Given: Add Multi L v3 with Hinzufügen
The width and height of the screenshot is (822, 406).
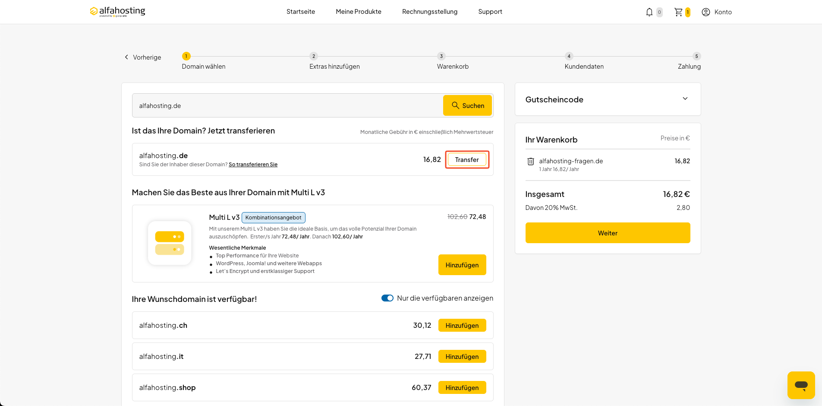Looking at the screenshot, I should 462,265.
